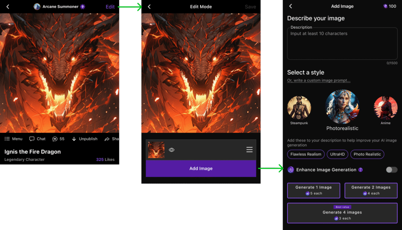Screen dimensions: 402x230
Task: Go back from the Arcane Summoner screen
Action: tap(8, 7)
